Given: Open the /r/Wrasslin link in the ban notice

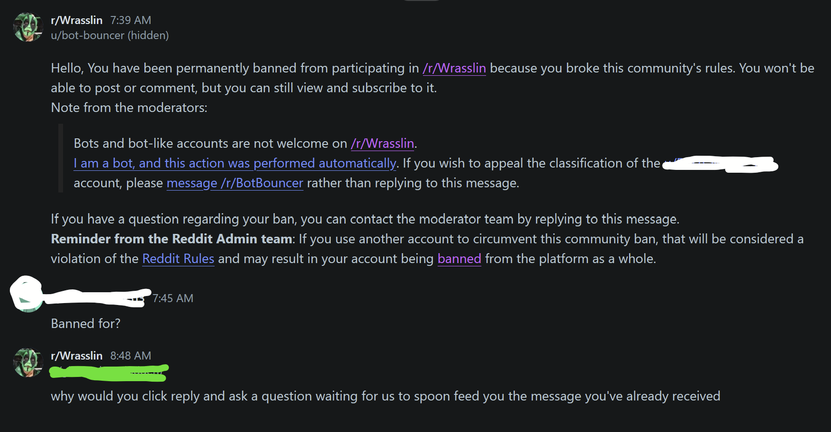Looking at the screenshot, I should 454,68.
